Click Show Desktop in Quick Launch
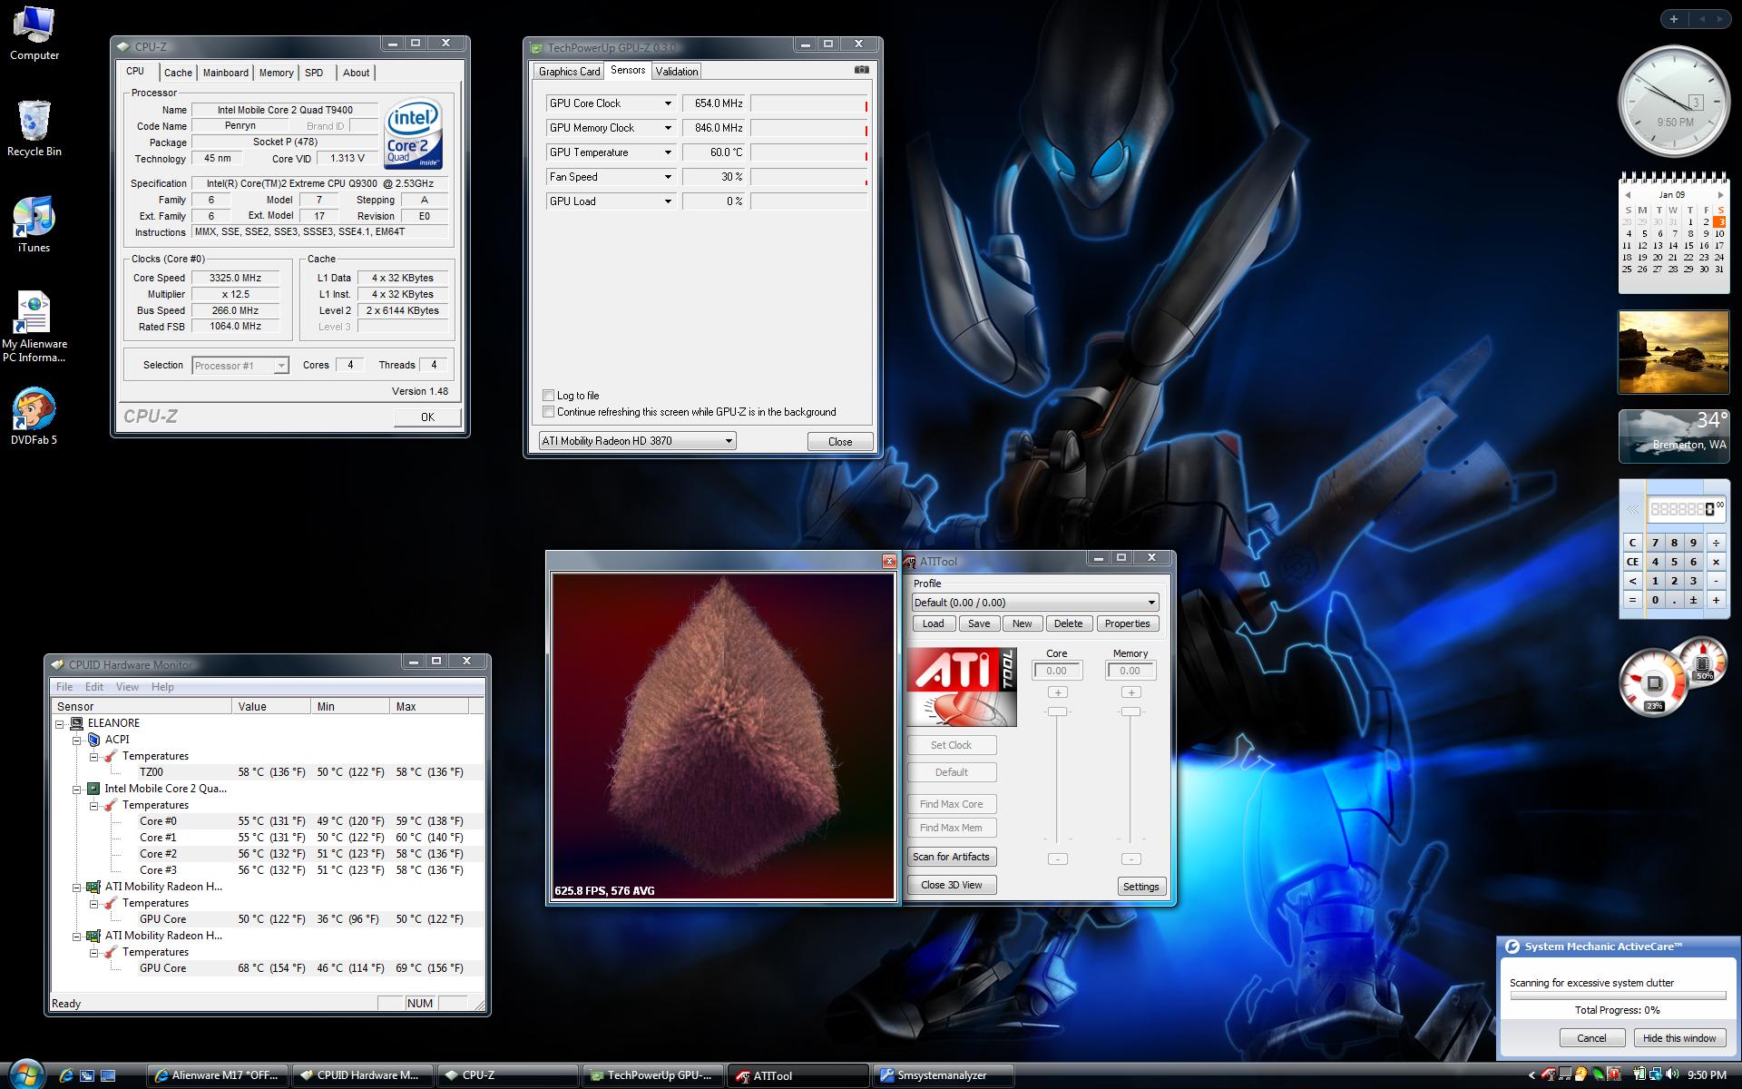The width and height of the screenshot is (1742, 1089). click(108, 1075)
